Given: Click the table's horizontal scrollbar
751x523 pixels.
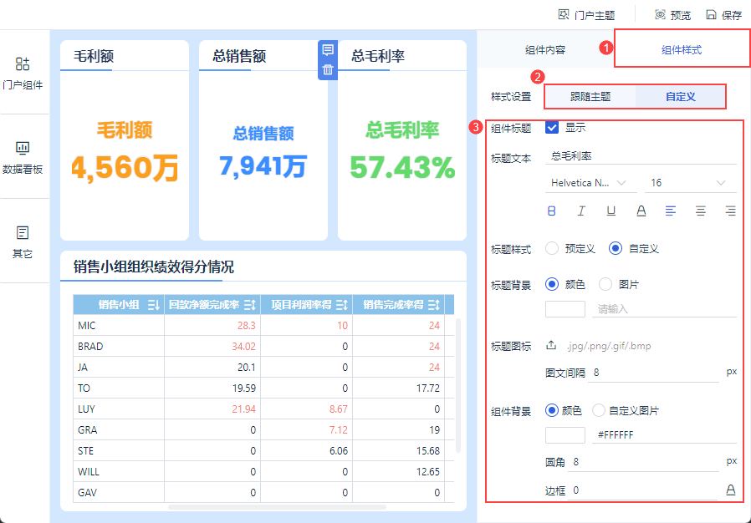Looking at the screenshot, I should click(277, 507).
